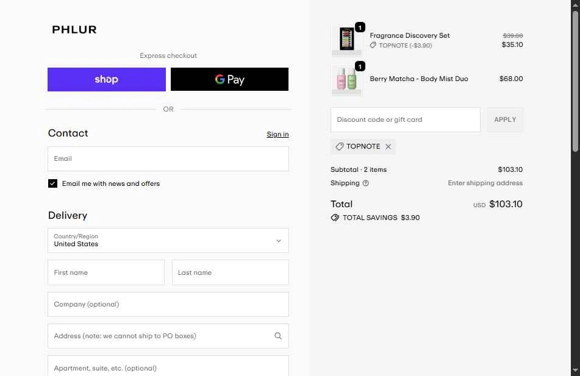Focus the Email input field
580x376 pixels.
168,158
